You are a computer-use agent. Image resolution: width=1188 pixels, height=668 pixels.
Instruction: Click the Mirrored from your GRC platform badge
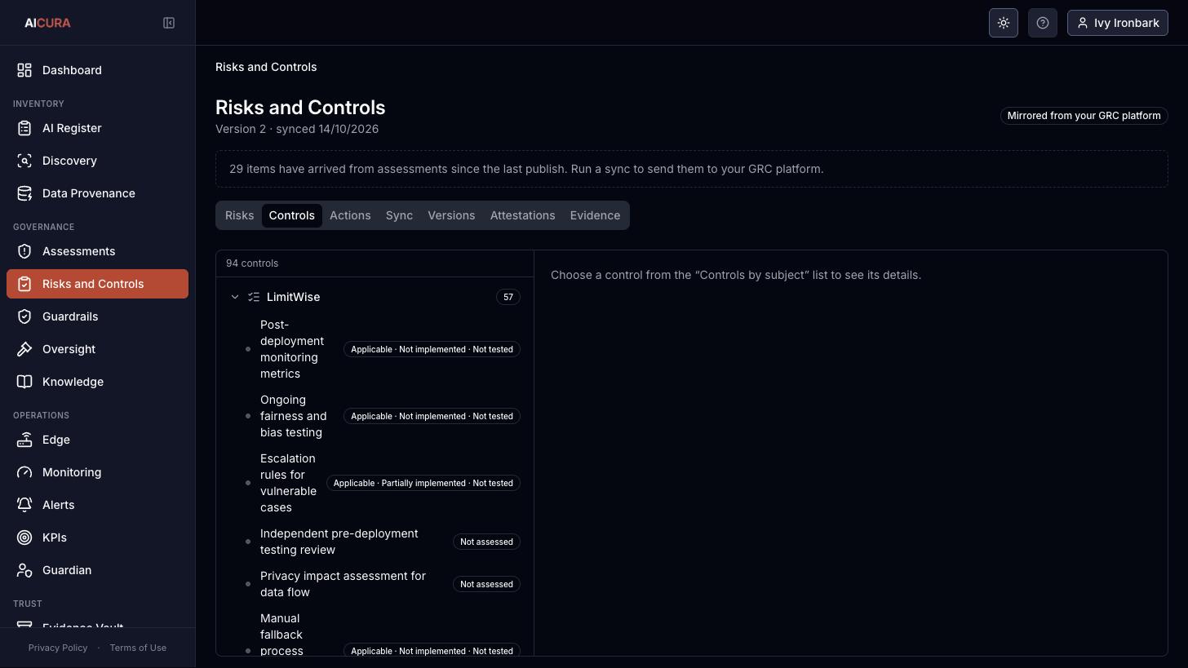1084,116
